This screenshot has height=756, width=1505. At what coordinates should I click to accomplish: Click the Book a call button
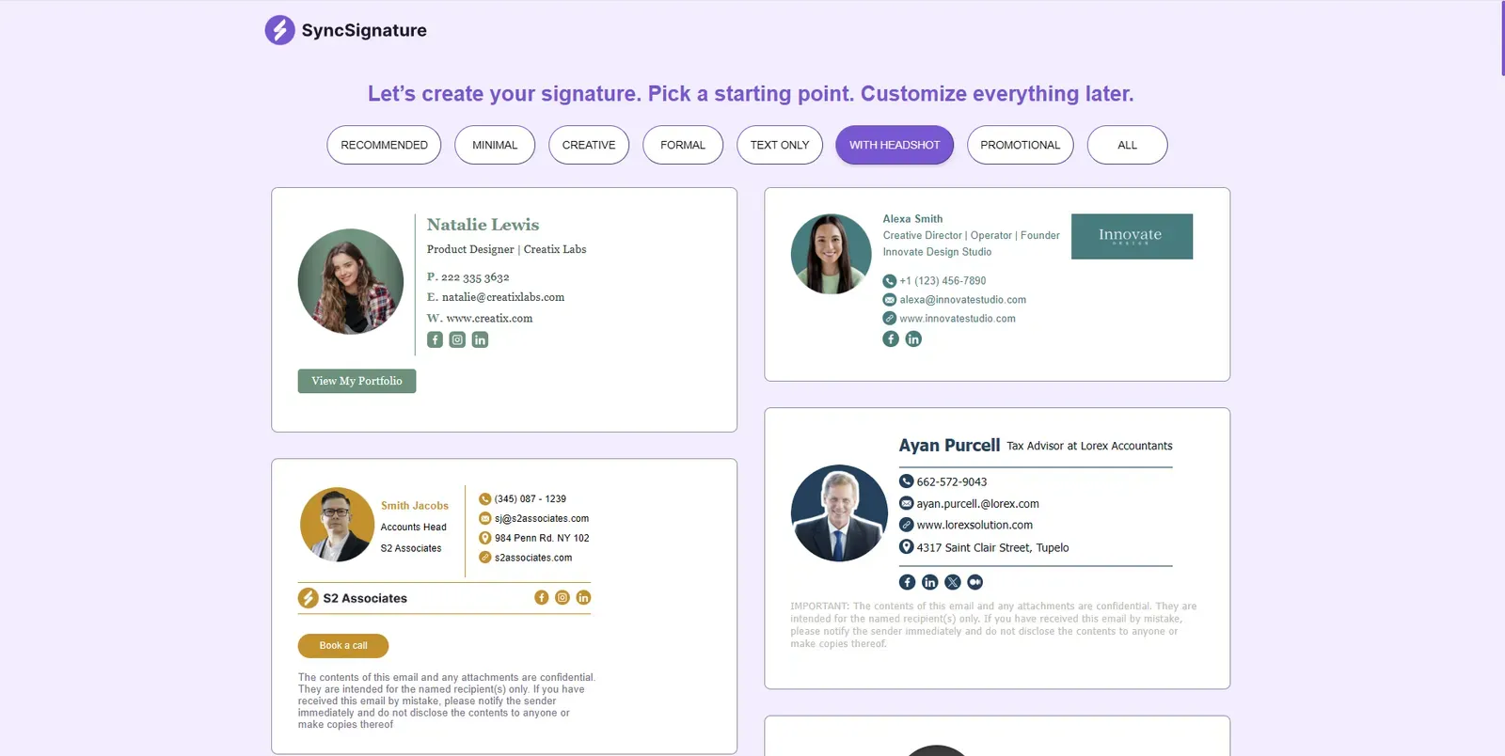343,646
